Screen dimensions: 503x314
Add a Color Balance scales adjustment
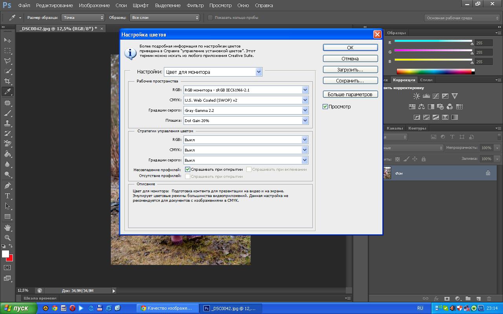(x=422, y=106)
